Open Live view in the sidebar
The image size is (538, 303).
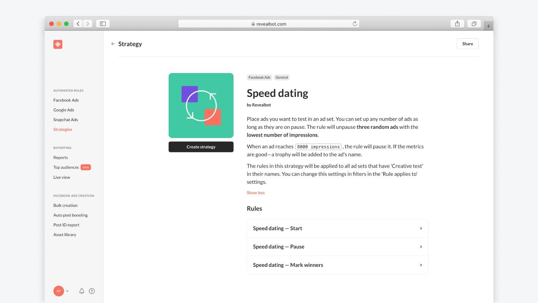pyautogui.click(x=62, y=177)
